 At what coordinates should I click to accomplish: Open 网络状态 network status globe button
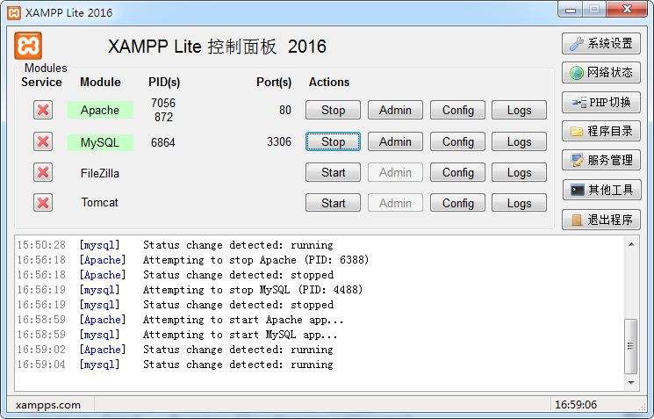coord(601,73)
